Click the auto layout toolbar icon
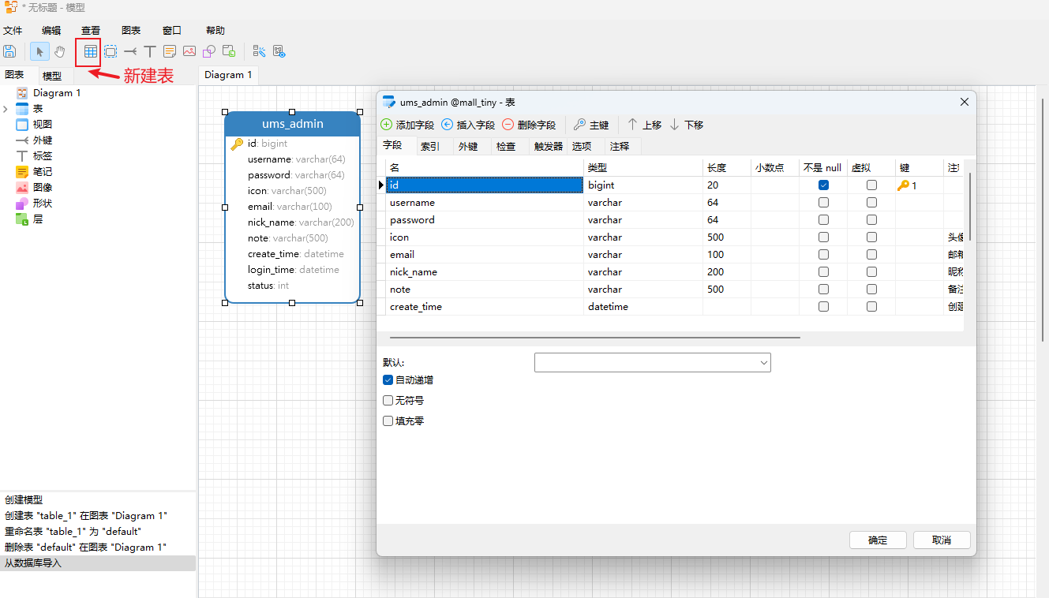 pyautogui.click(x=259, y=51)
